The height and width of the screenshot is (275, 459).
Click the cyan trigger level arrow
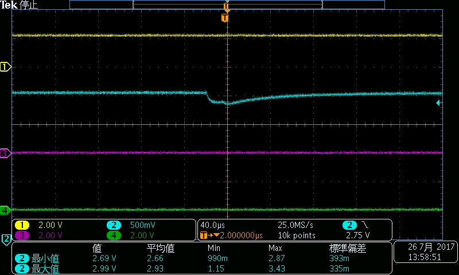pos(439,103)
